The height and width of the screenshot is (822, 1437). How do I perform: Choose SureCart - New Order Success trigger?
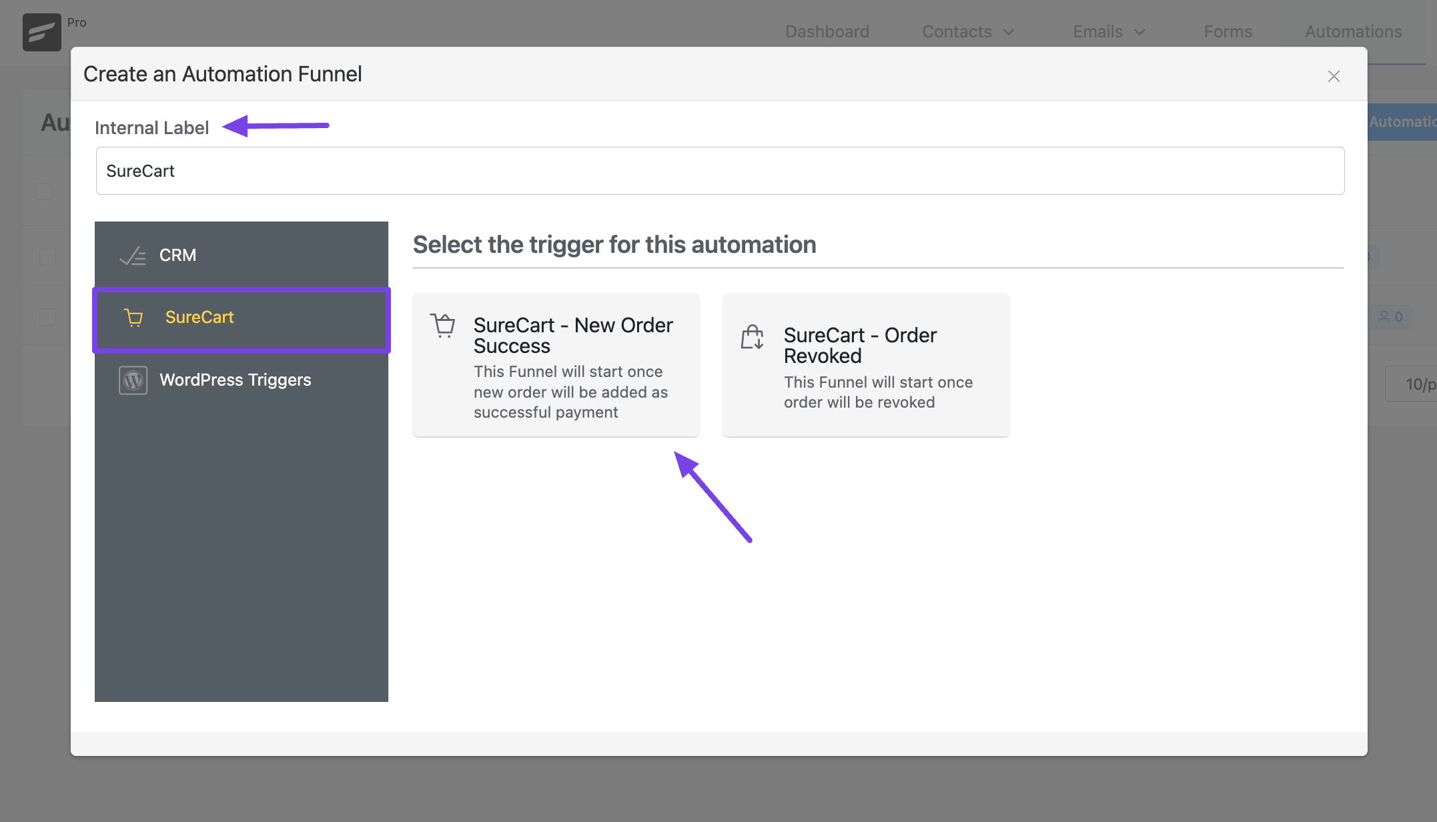[x=556, y=365]
